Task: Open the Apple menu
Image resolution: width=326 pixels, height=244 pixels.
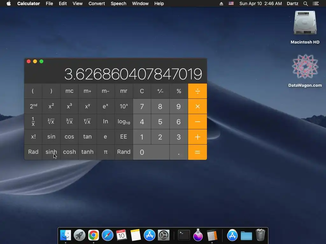Action: 9,3
